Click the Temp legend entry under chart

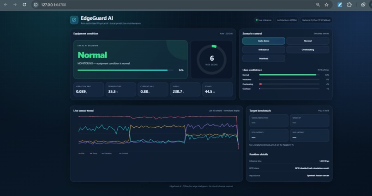pyautogui.click(x=94, y=153)
